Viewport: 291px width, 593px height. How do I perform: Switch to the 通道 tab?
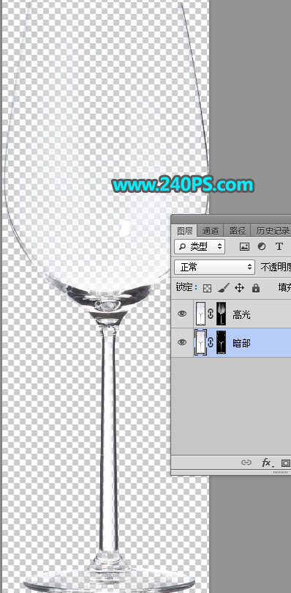pos(211,231)
